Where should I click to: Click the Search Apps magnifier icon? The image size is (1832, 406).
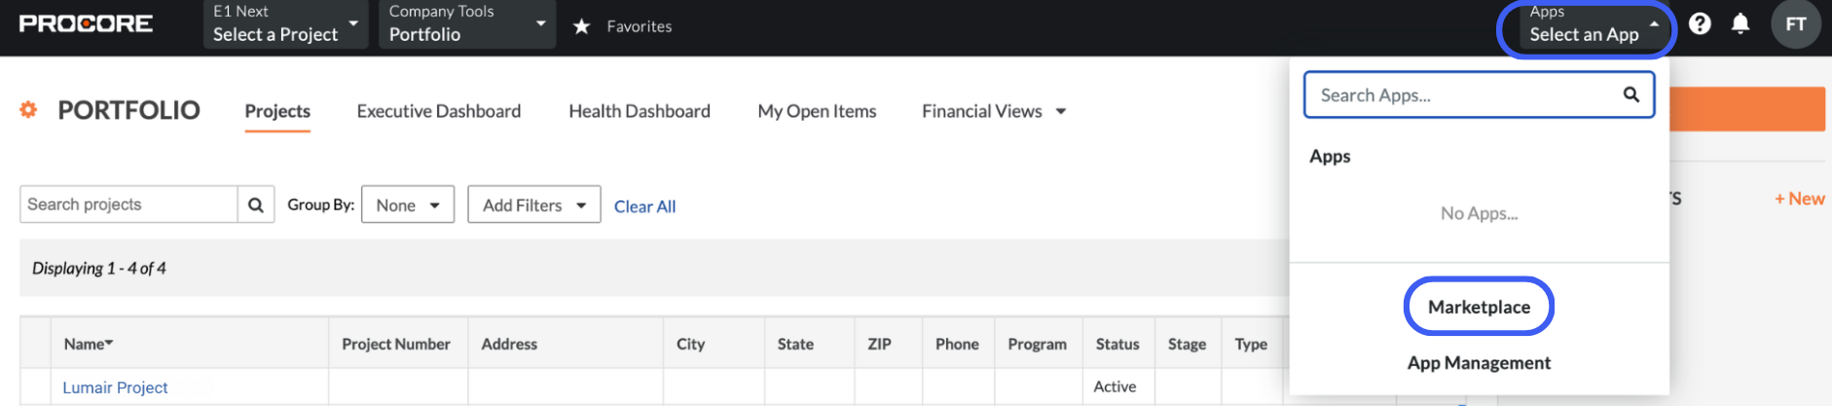[x=1630, y=94]
